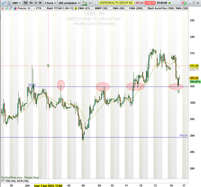This screenshot has width=201, height=187.
Task: Tick the Blai5 TITAN 3 checkbox
Action: pos(44,9)
